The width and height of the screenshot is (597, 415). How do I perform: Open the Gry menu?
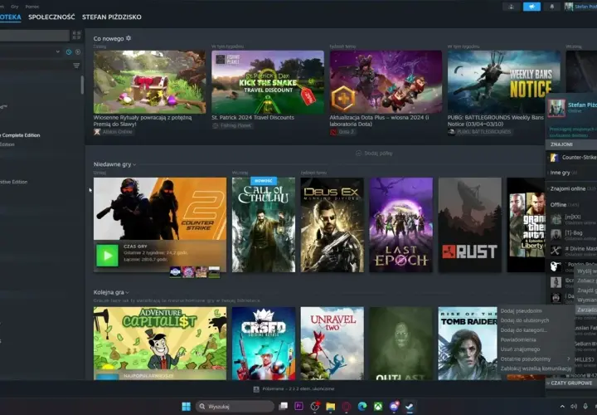[14, 7]
